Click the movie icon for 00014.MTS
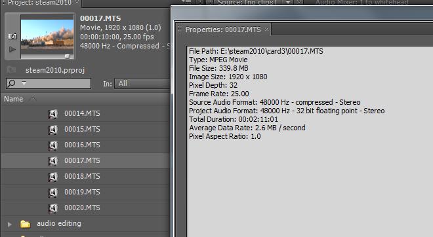This screenshot has height=237, width=433. (x=53, y=114)
